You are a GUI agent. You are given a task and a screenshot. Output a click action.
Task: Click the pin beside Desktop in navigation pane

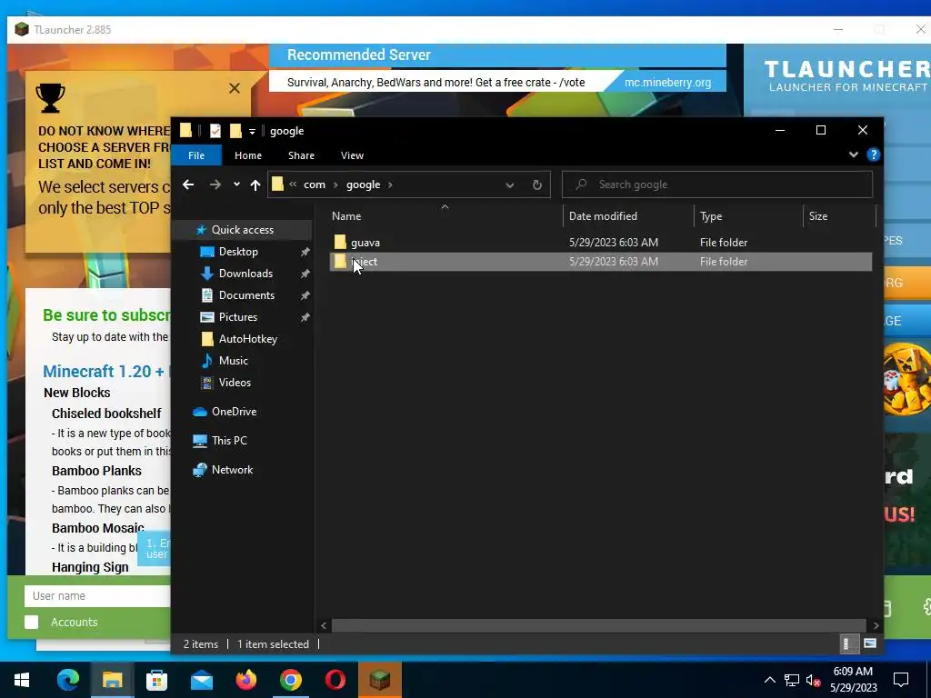[305, 253]
